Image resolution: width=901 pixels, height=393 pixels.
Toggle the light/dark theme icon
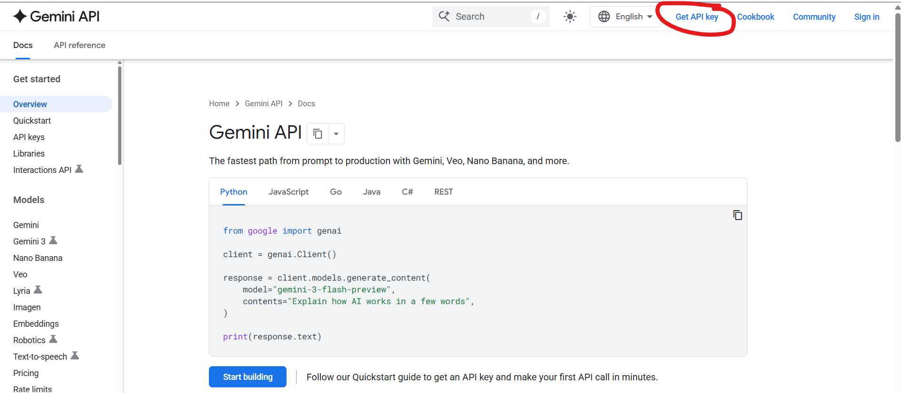tap(570, 17)
